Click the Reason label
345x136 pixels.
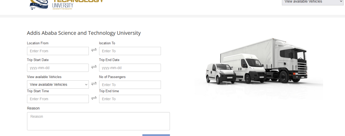click(x=33, y=108)
